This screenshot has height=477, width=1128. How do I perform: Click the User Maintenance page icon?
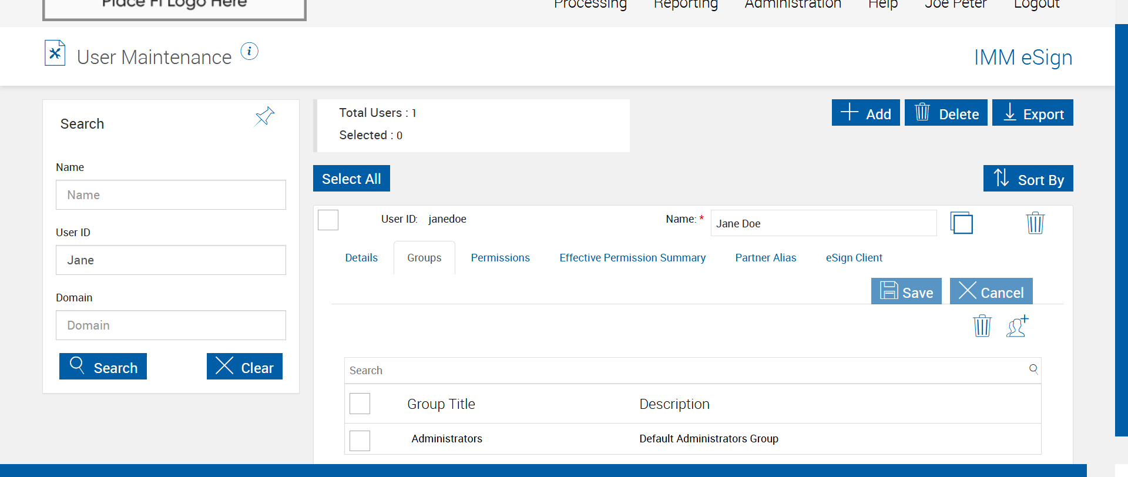55,53
